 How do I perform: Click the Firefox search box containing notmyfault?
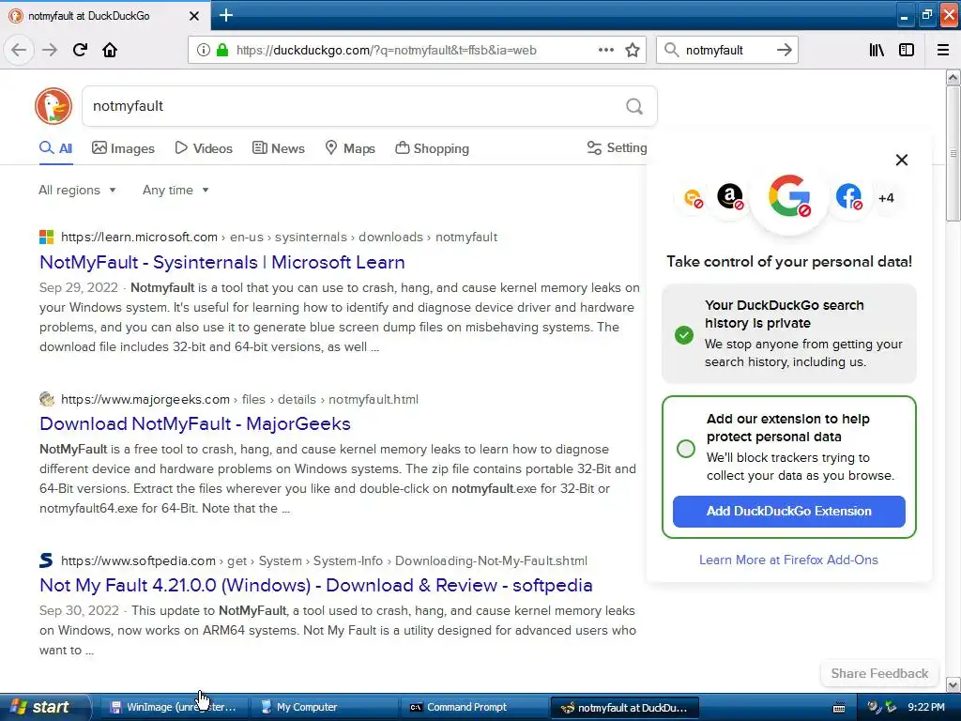point(727,51)
